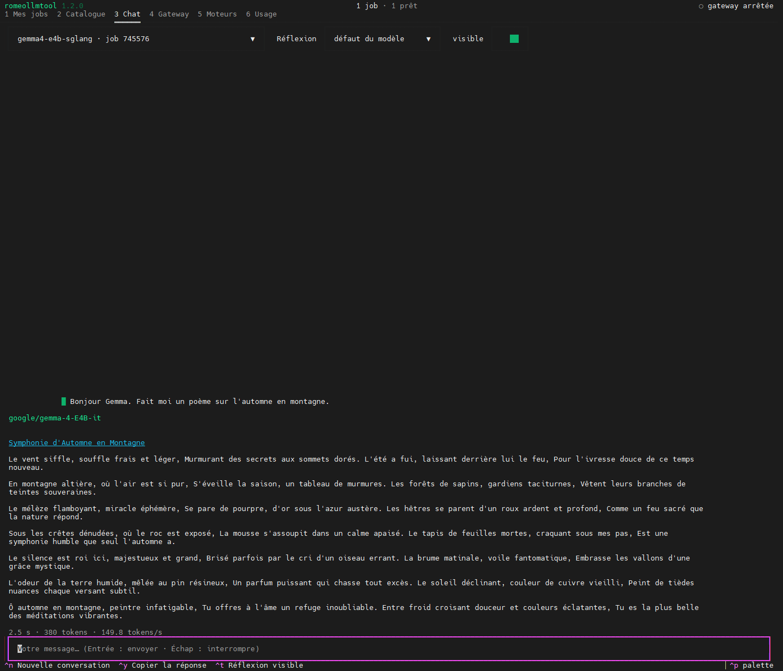Click the stanza starting 'L'odeur de la terre humide'
Viewport: 783px width, 671px height.
(x=352, y=587)
